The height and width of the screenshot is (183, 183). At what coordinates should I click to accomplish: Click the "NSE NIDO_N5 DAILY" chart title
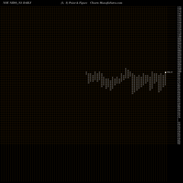[x=17, y=3]
